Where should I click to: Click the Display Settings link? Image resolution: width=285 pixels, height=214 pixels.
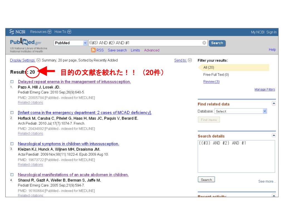pyautogui.click(x=23, y=60)
